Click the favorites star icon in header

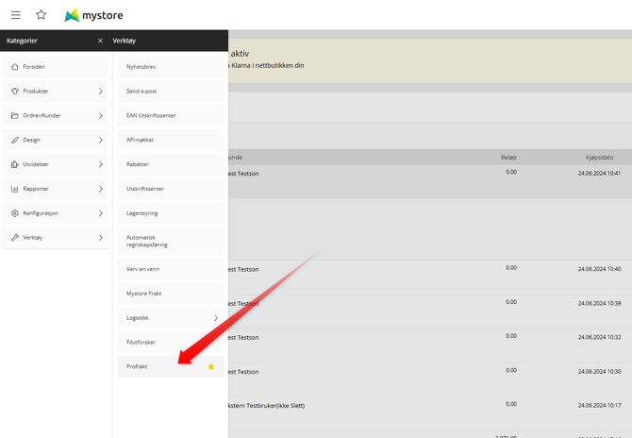[42, 15]
